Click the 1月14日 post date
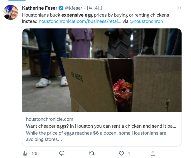This screenshot has height=158, width=191. pos(95,8)
